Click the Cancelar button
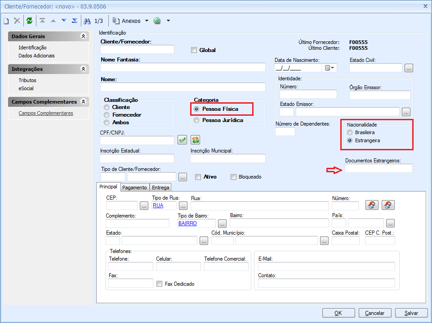The height and width of the screenshot is (323, 432). tap(375, 313)
